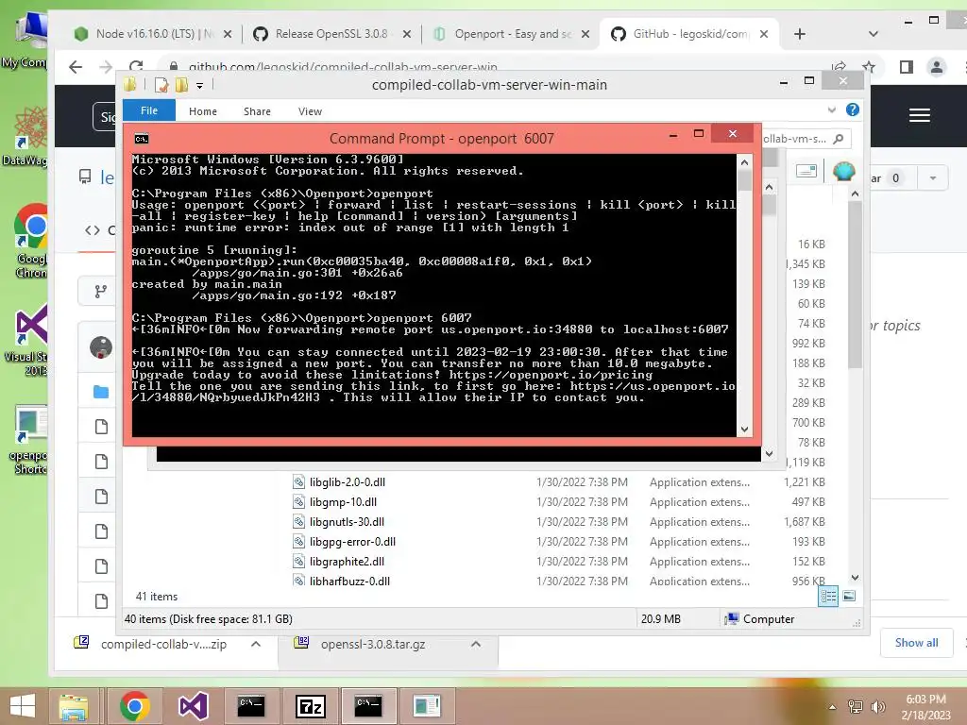Image resolution: width=967 pixels, height=725 pixels.
Task: Click the volume icon in system tray
Action: click(x=877, y=706)
